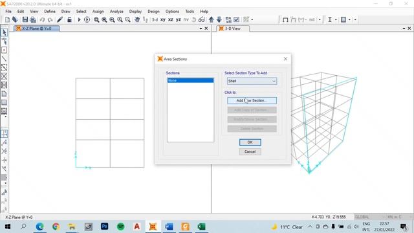The height and width of the screenshot is (233, 414).
Task: Click the Windows Start button
Action: [x=7, y=227]
